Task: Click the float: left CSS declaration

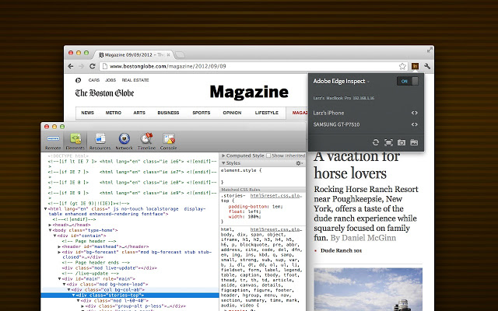Action: [x=244, y=211]
